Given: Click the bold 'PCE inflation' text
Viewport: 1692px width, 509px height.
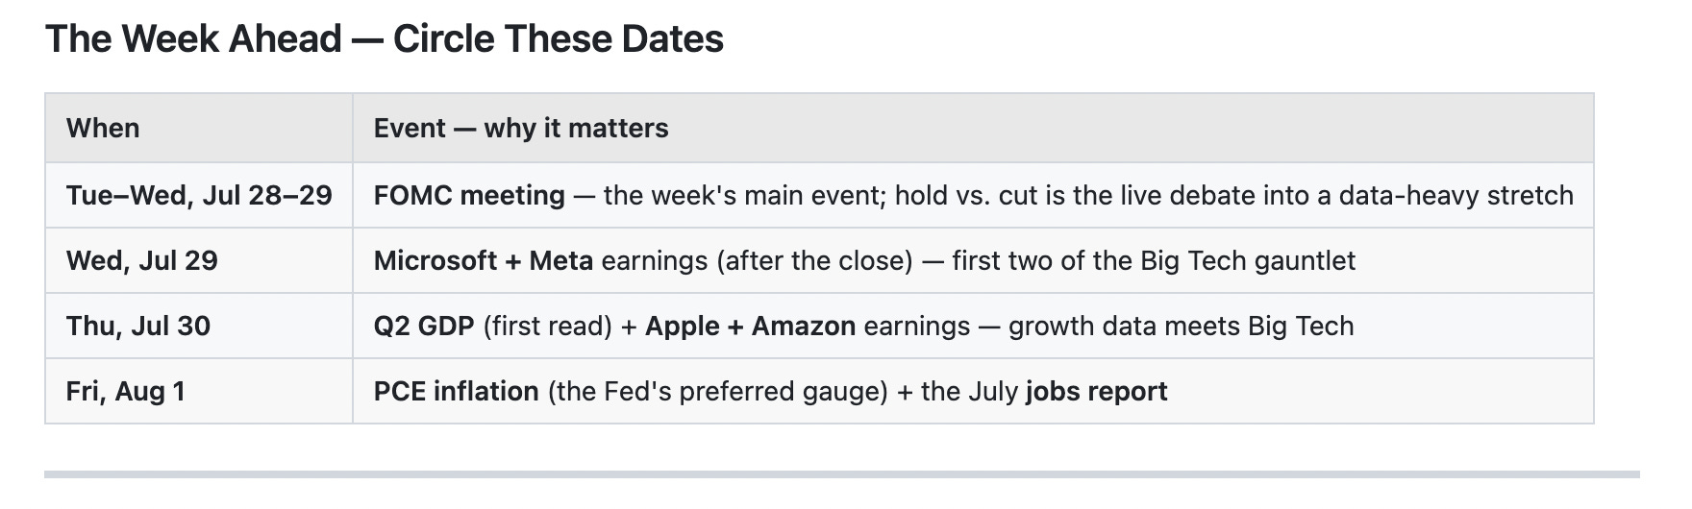Looking at the screenshot, I should 457,391.
